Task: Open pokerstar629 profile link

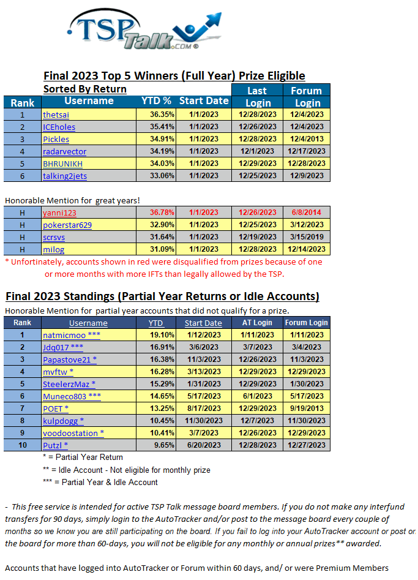Action: coord(67,225)
